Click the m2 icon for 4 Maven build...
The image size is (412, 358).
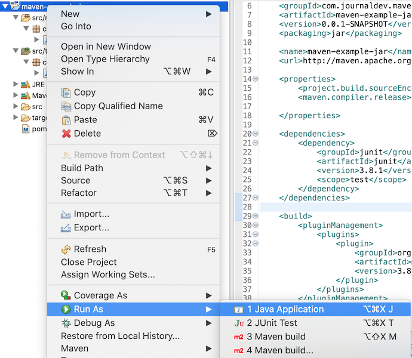click(239, 351)
